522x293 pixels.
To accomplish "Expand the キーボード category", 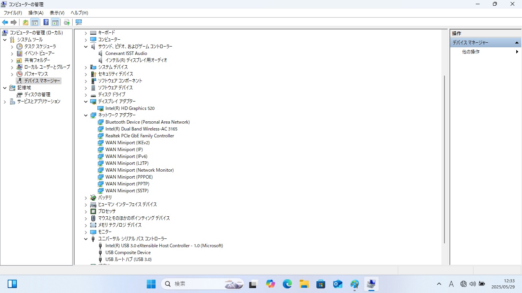I will point(86,33).
